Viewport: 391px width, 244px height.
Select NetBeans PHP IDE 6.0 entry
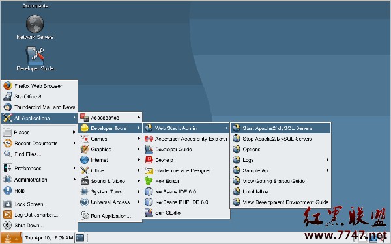pyautogui.click(x=186, y=202)
